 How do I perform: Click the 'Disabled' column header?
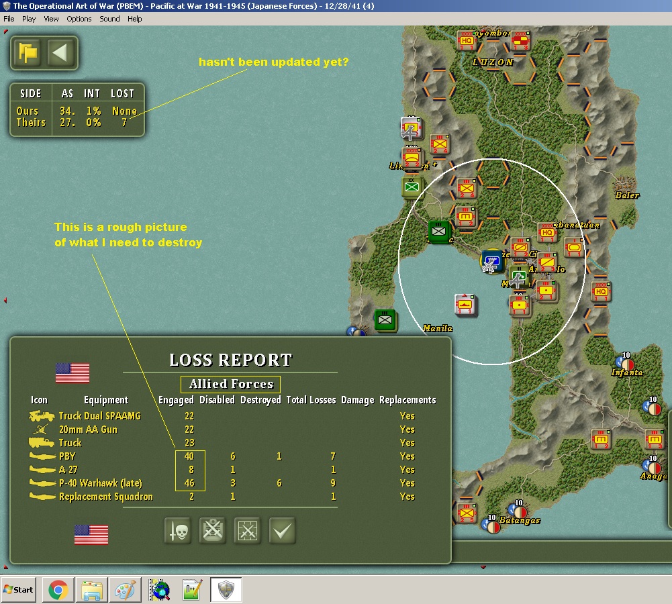click(x=217, y=400)
